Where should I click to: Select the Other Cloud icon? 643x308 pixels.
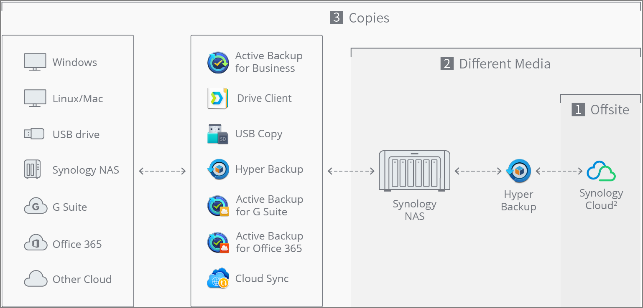(36, 279)
